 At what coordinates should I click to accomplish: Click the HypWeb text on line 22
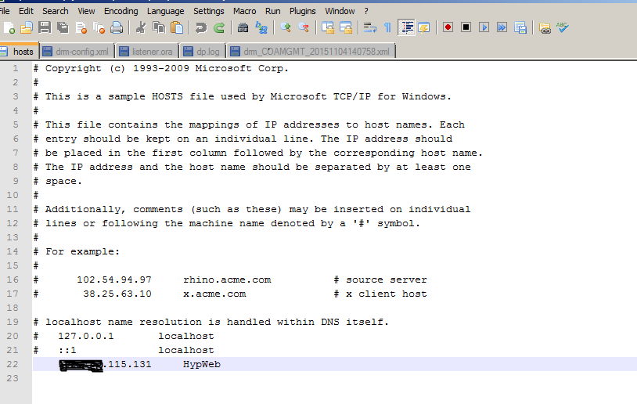click(202, 364)
